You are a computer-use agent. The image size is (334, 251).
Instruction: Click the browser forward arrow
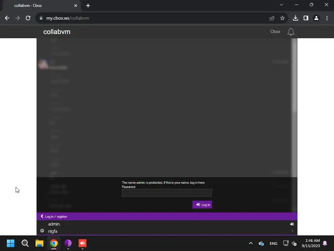point(18,18)
